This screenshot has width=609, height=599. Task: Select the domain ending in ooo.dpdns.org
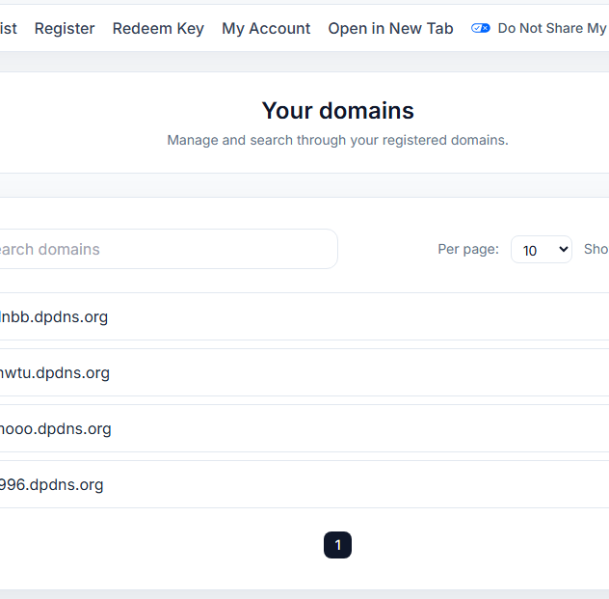56,428
